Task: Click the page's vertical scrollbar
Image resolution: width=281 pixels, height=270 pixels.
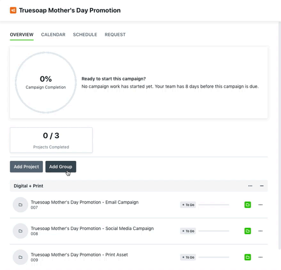Action: point(279,135)
